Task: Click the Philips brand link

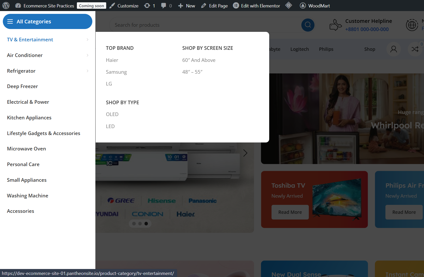Action: click(326, 49)
